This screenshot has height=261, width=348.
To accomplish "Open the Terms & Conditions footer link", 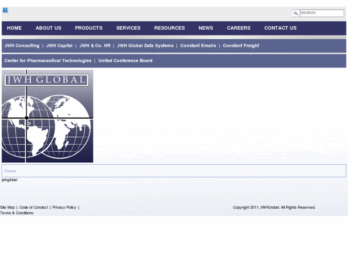I will coord(17,213).
